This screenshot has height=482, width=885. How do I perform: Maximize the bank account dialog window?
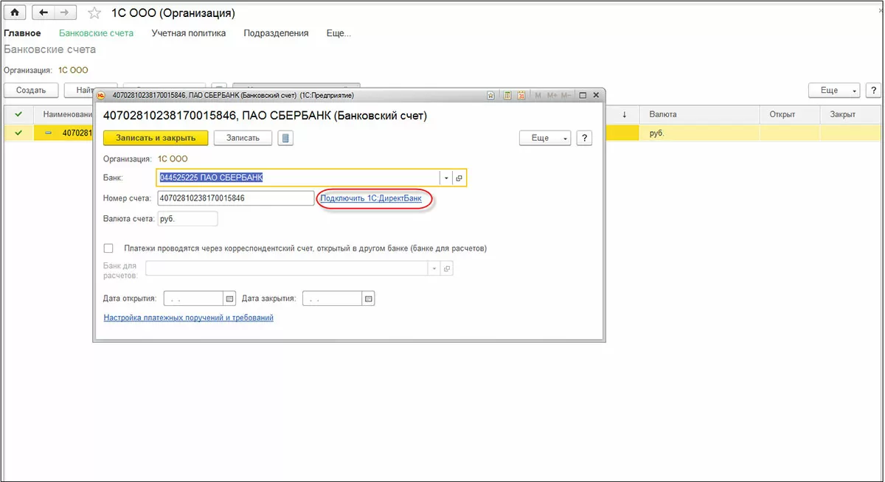(583, 95)
